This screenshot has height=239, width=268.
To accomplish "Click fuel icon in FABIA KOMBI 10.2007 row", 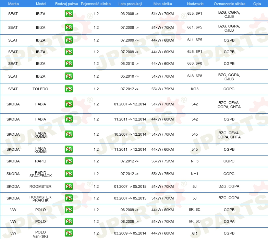I will [69, 134].
